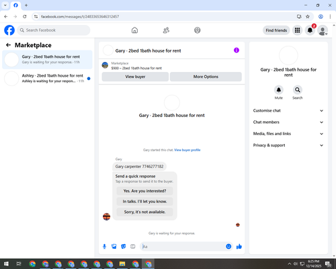Click the taskbar volume icon

tap(296, 264)
